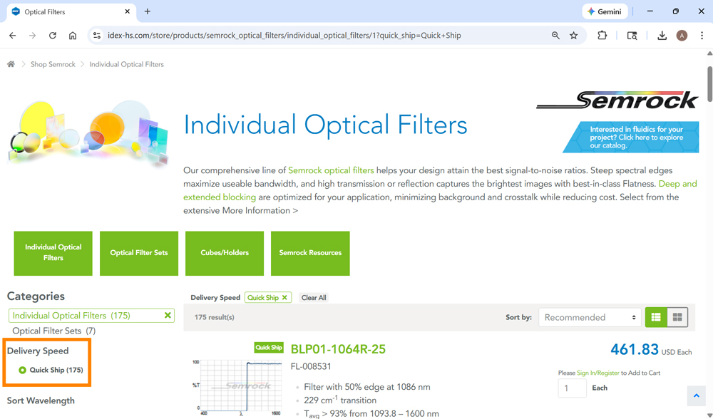
Task: Open the Extensions puzzle icon
Action: (x=602, y=36)
